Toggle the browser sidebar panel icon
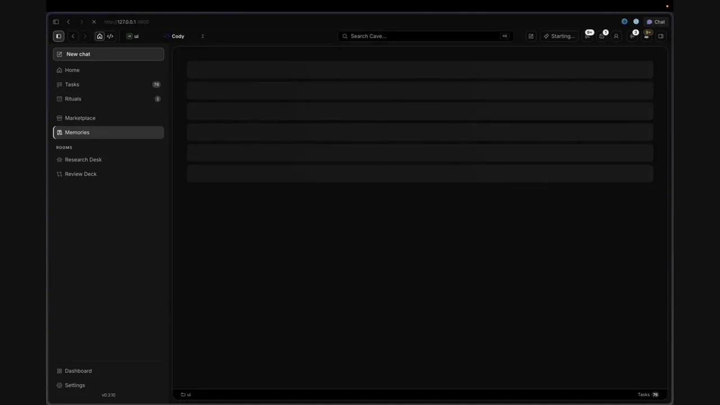720x405 pixels. pos(56,22)
